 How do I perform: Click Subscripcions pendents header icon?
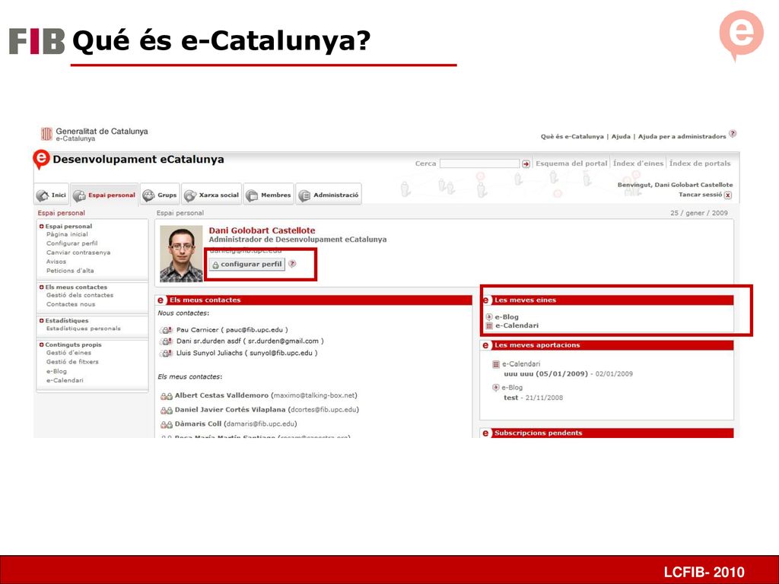click(485, 433)
